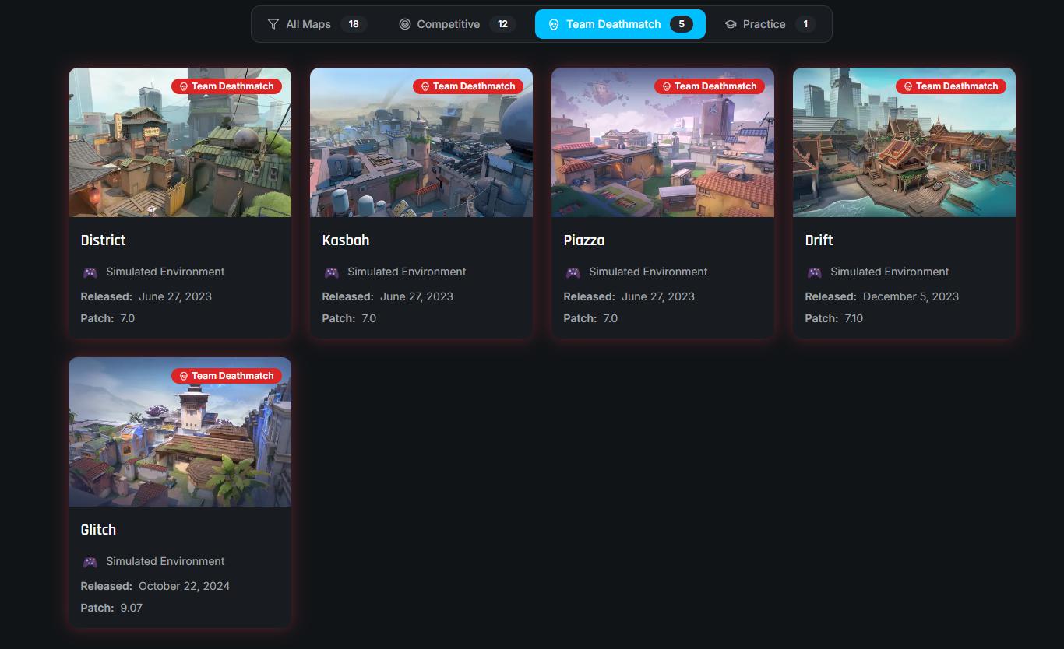Click the Glitch map title
The image size is (1064, 649).
pos(99,530)
